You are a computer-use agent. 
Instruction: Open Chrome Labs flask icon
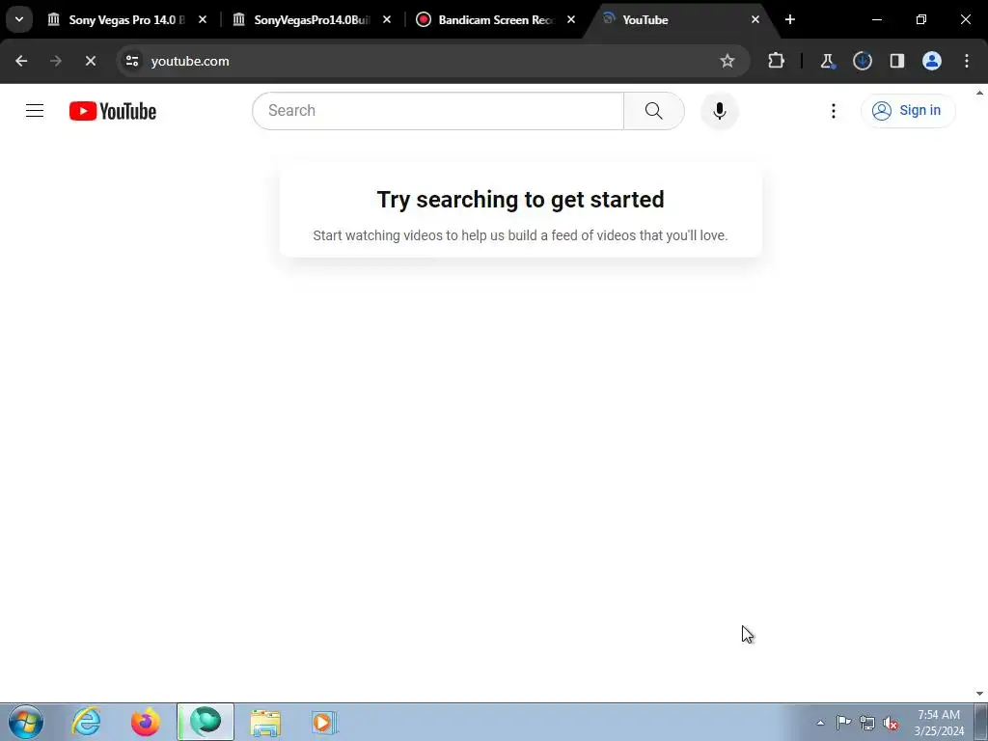827,61
